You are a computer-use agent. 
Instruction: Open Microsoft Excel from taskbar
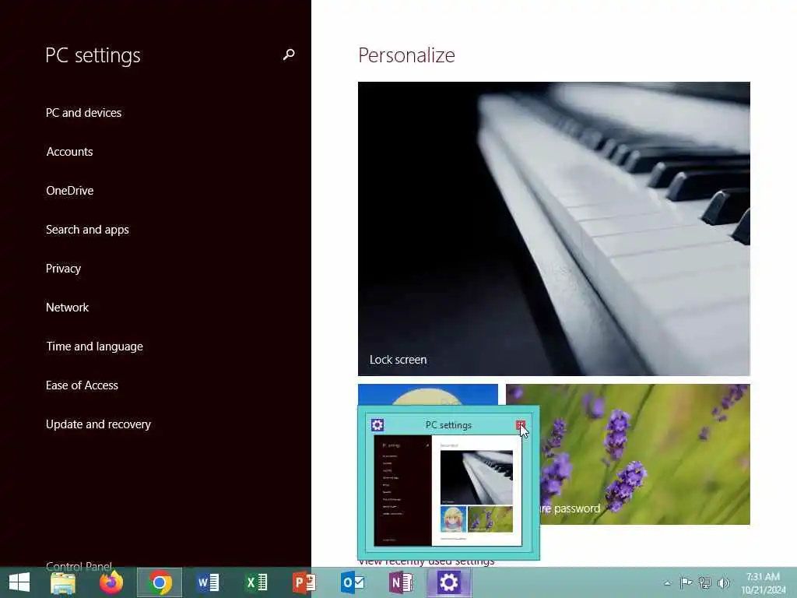pos(256,582)
